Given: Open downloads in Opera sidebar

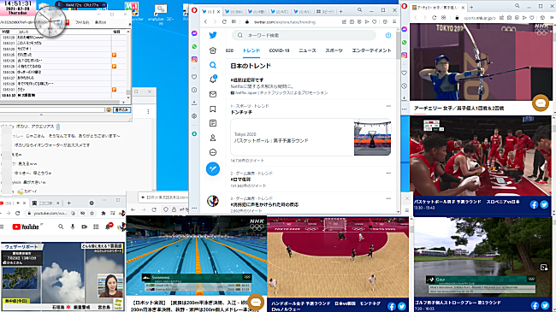Looking at the screenshot, I should 194,103.
